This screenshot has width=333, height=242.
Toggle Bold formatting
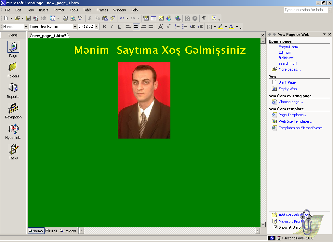tap(104, 27)
